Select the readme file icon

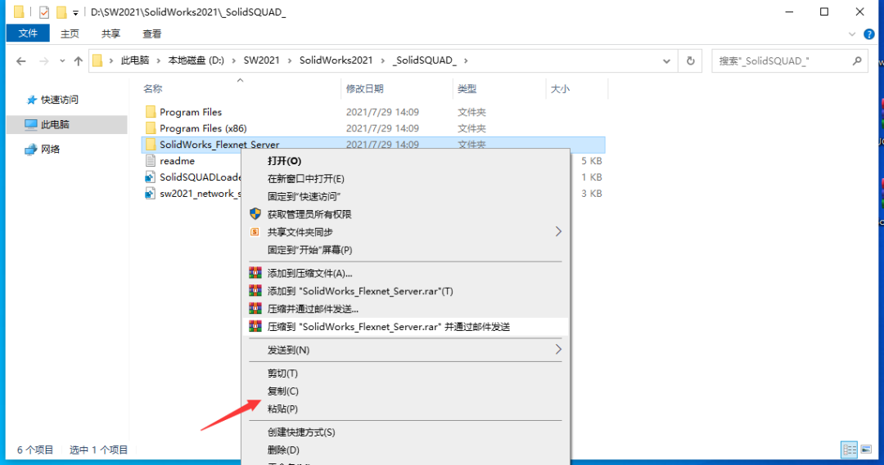[151, 160]
